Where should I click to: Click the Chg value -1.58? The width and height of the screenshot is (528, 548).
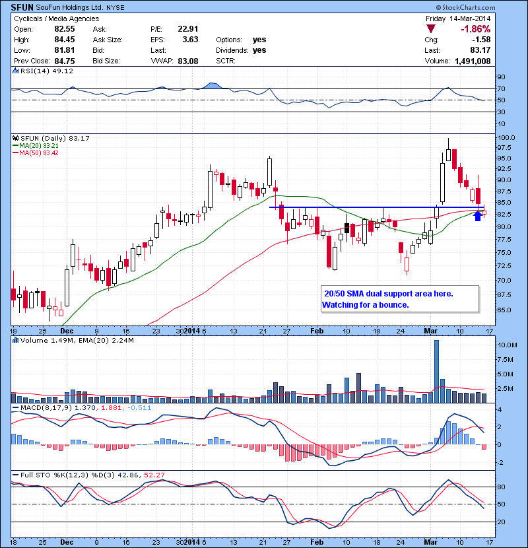click(x=481, y=40)
